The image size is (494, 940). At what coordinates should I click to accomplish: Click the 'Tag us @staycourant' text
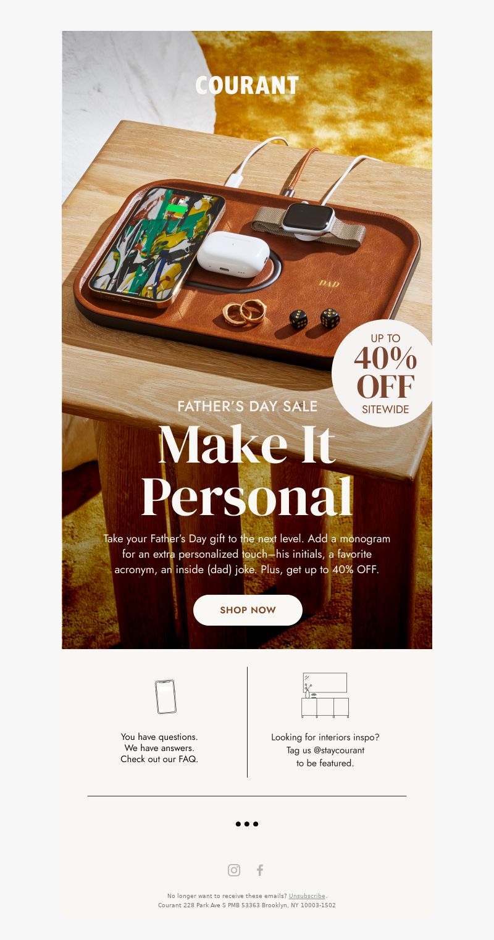click(x=325, y=750)
